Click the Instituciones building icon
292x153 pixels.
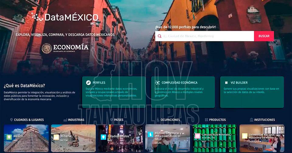(x=251, y=120)
